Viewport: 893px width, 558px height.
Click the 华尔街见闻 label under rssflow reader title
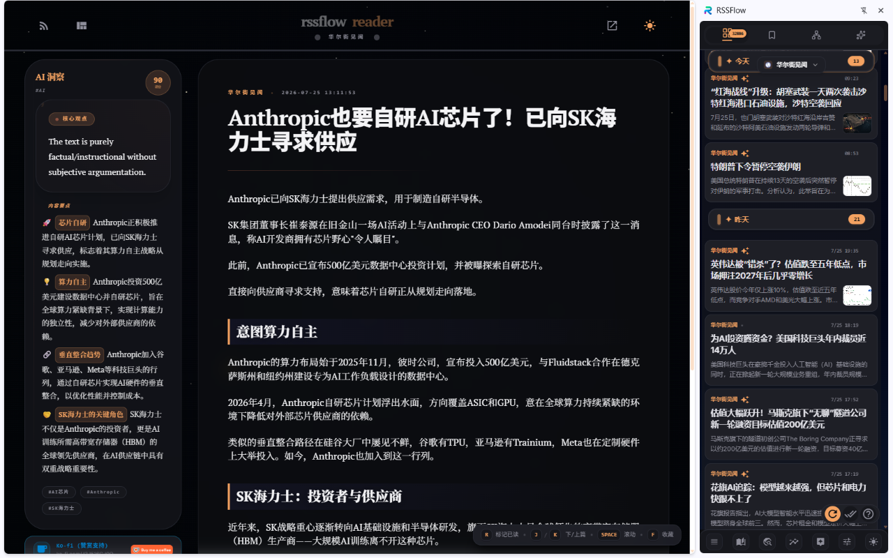[346, 37]
